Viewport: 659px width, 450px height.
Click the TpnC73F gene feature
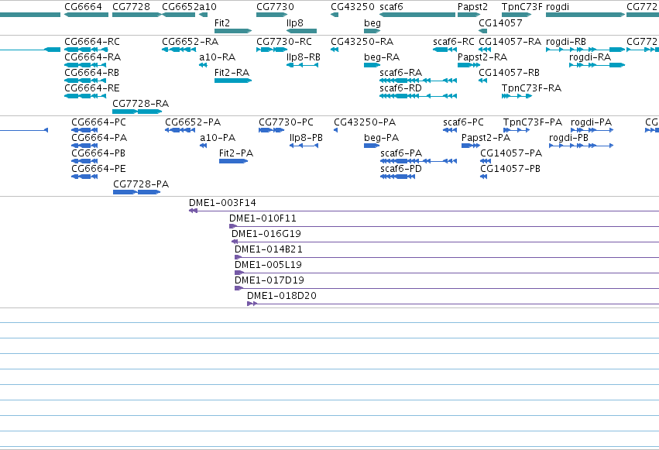pyautogui.click(x=517, y=15)
